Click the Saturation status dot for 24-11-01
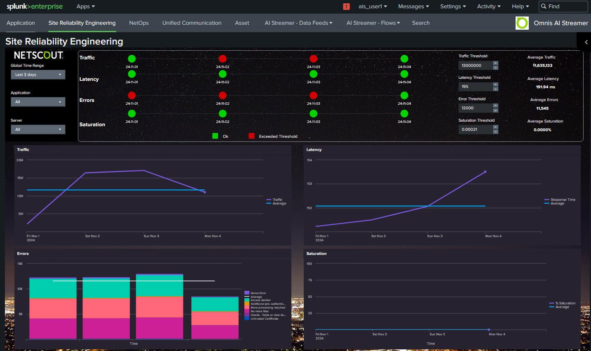Screen dimensions: 591x351 [x=132, y=113]
